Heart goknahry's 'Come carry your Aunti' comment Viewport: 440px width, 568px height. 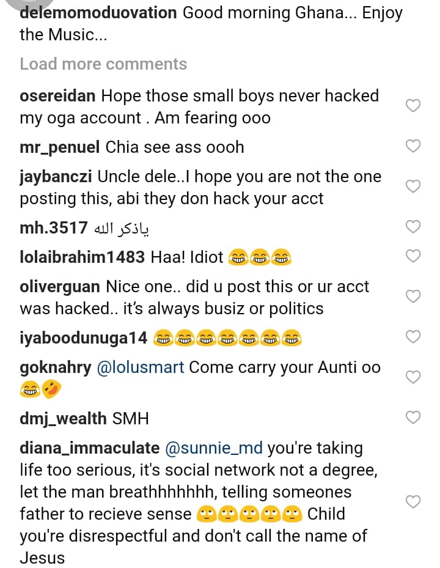point(413,377)
